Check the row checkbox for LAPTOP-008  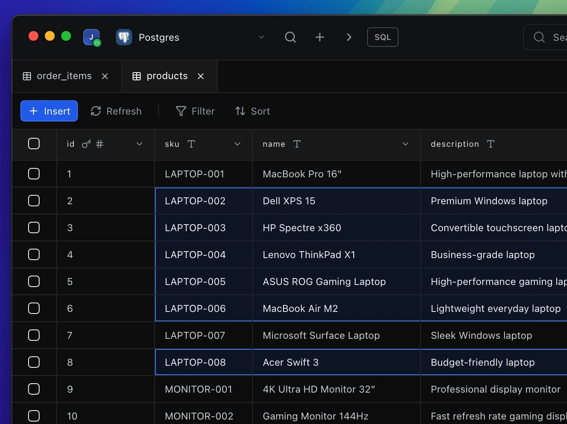[x=34, y=362]
